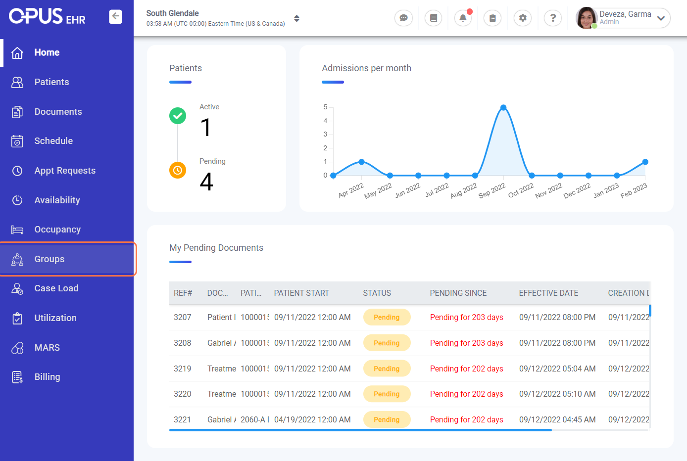Click the Documents file icon in sidebar
This screenshot has height=461, width=687.
pos(17,112)
